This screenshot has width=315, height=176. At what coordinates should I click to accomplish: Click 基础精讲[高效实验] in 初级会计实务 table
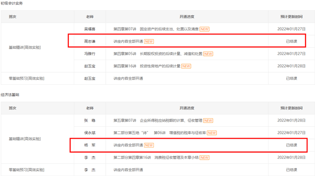[x=25, y=47]
